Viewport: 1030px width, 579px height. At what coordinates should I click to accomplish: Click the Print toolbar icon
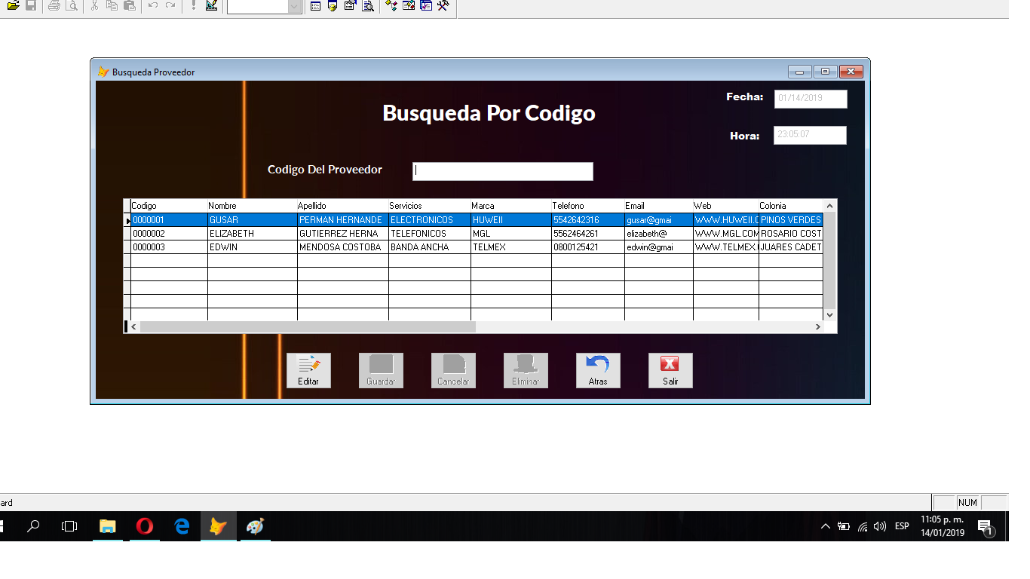[54, 5]
